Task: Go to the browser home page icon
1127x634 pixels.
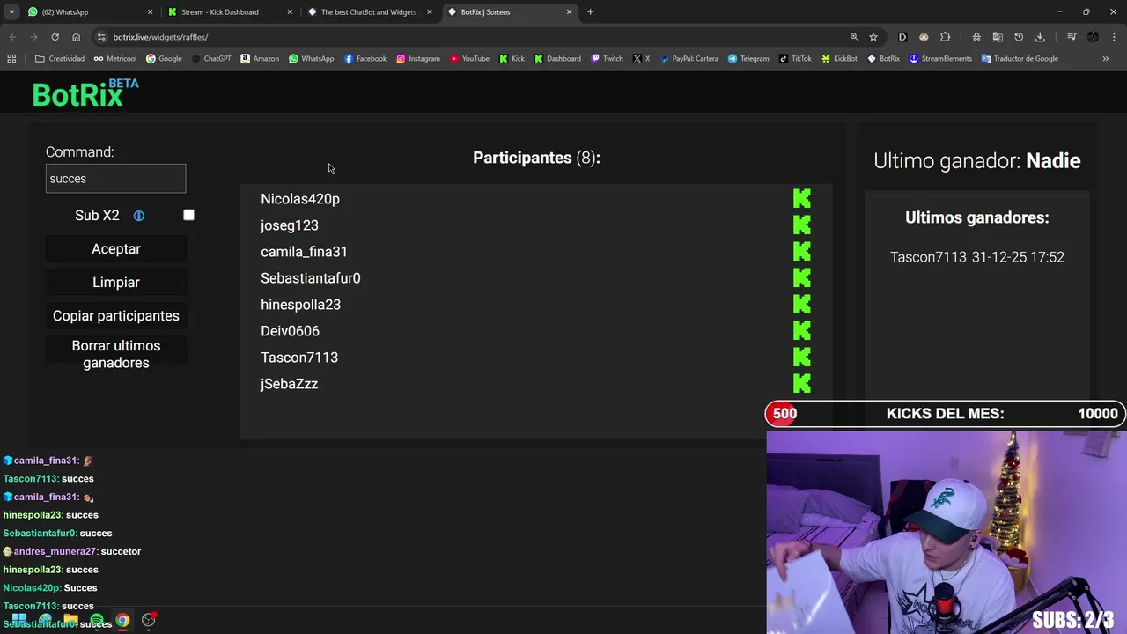Action: (76, 37)
